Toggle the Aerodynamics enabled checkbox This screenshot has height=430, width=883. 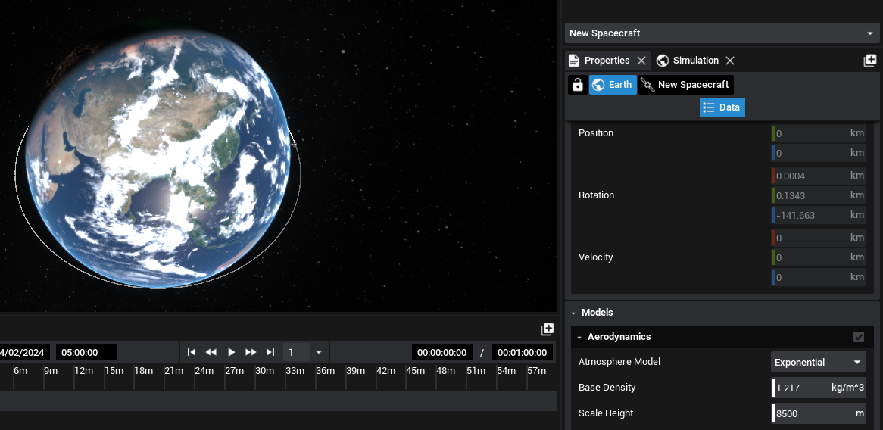click(x=859, y=337)
